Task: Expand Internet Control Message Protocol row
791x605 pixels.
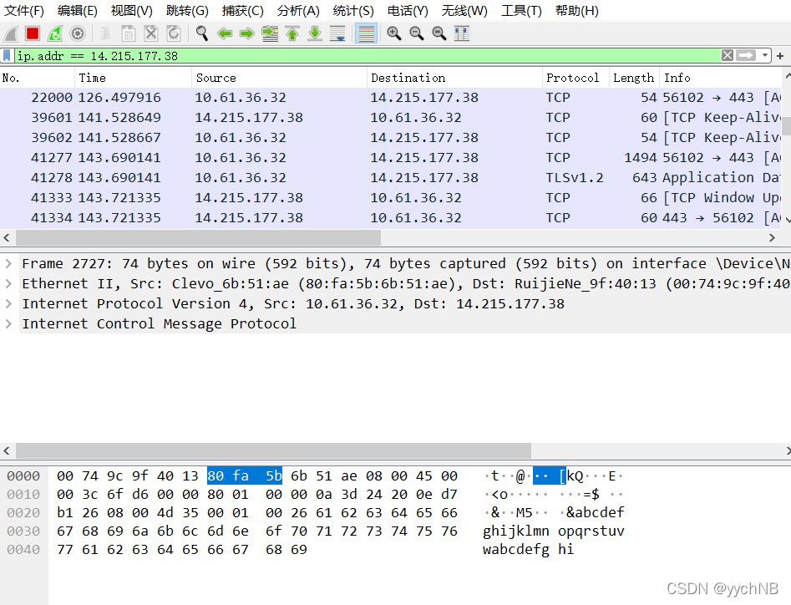Action: (x=8, y=323)
